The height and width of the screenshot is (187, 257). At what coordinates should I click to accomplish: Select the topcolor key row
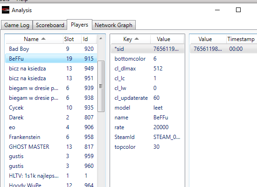147,147
